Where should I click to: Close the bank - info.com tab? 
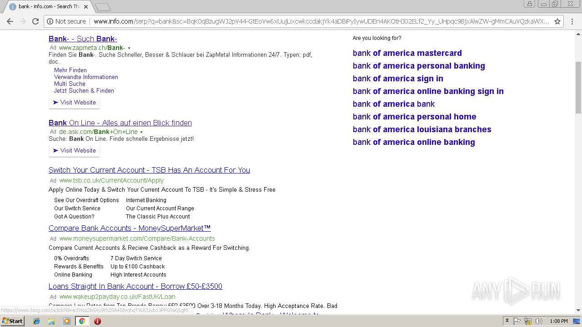tap(86, 7)
